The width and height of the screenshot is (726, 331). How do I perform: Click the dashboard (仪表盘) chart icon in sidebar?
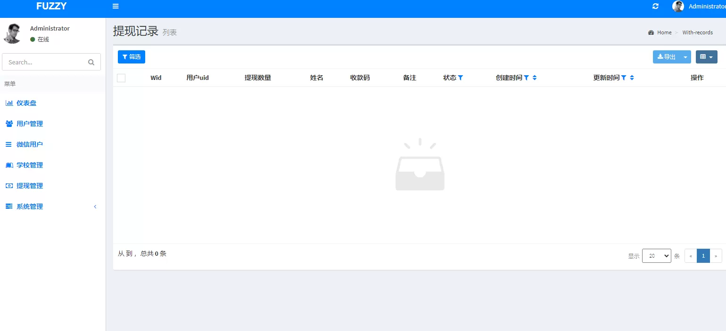(8, 103)
